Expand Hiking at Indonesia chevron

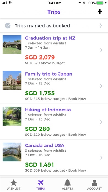[101, 122]
